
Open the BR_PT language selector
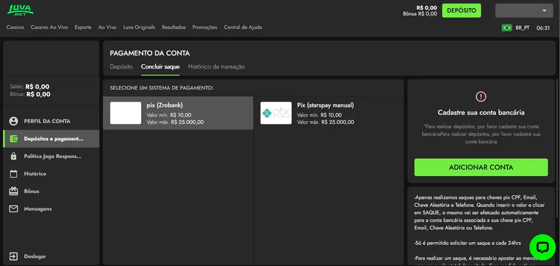(x=516, y=28)
